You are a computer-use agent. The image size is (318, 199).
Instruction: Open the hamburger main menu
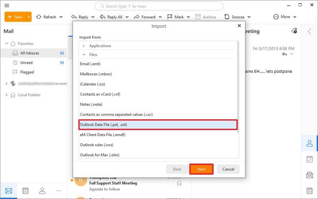(7, 6)
